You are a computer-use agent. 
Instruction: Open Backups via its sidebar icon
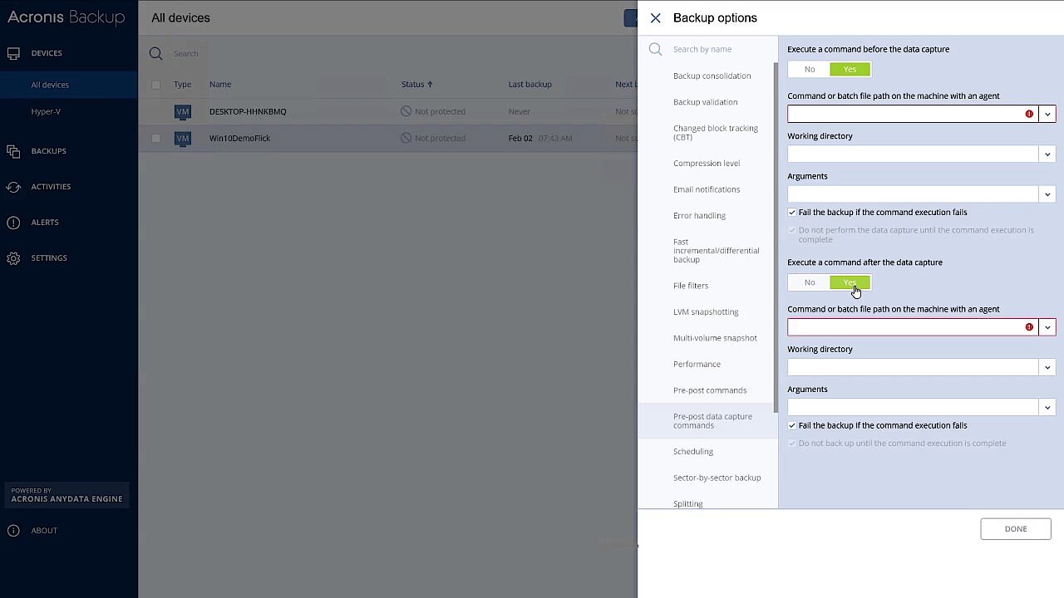13,151
